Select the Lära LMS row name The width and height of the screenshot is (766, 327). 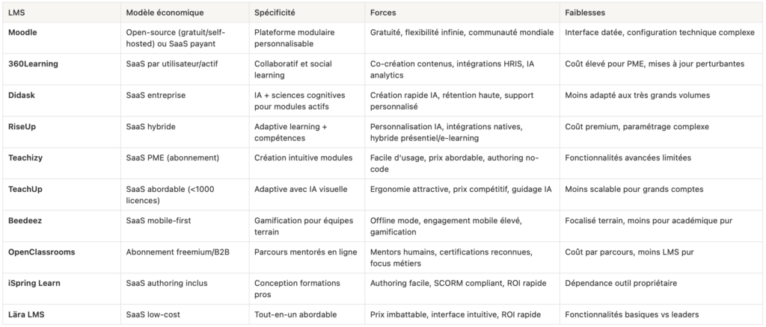(27, 314)
